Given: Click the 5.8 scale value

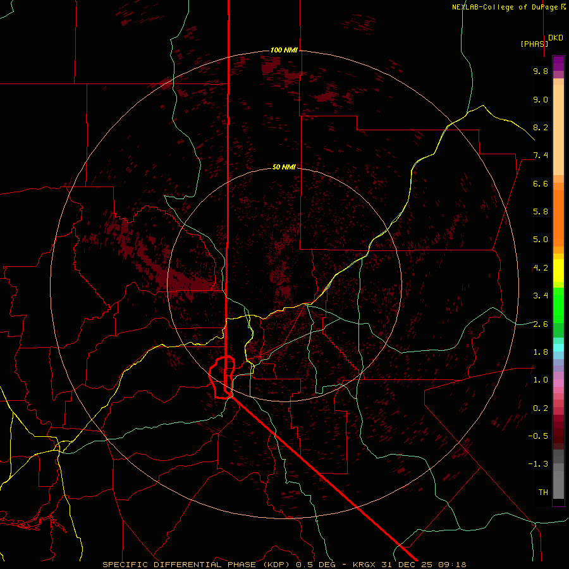Looking at the screenshot, I should (x=541, y=212).
